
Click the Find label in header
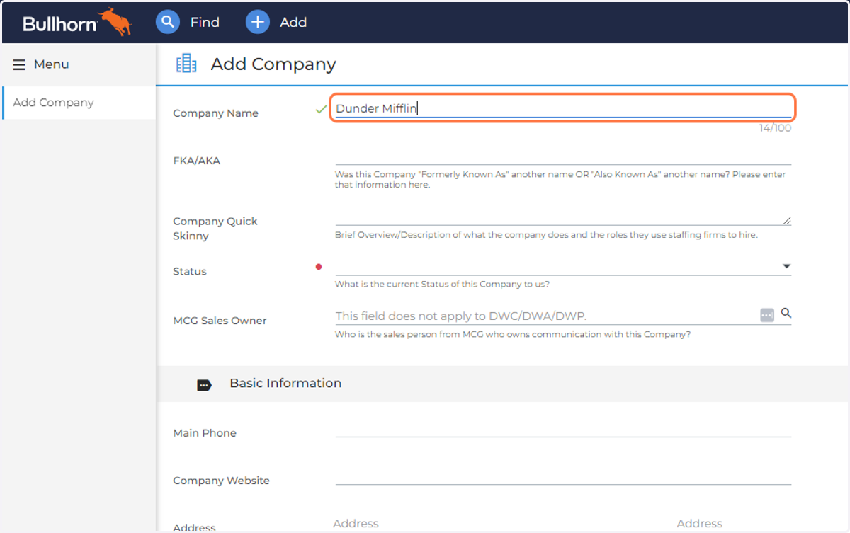click(x=205, y=22)
